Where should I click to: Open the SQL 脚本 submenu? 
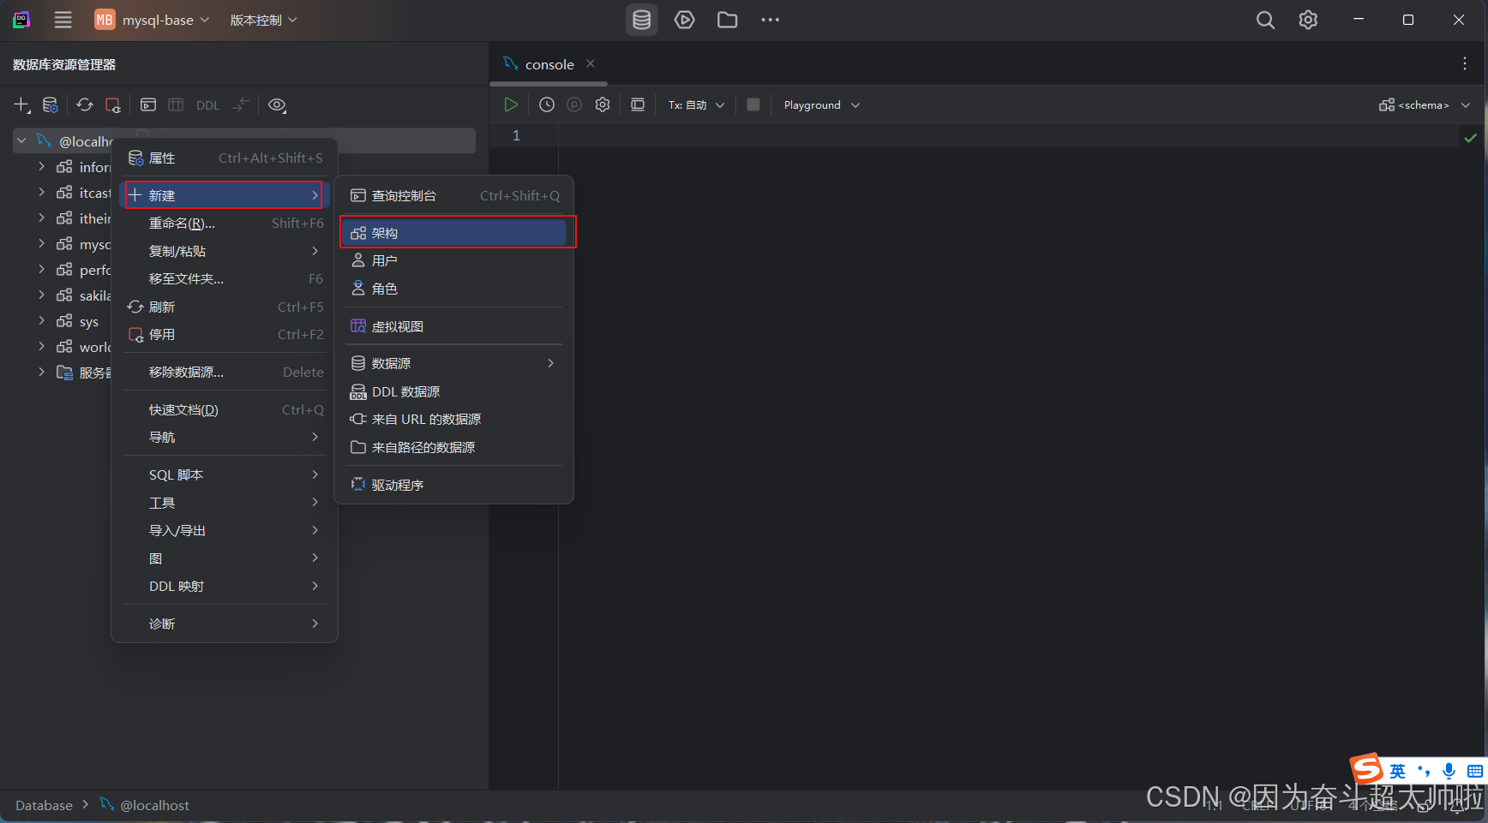coord(225,474)
